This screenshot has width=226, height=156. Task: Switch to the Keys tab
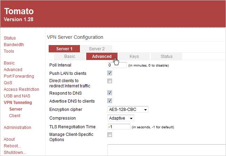(x=134, y=57)
